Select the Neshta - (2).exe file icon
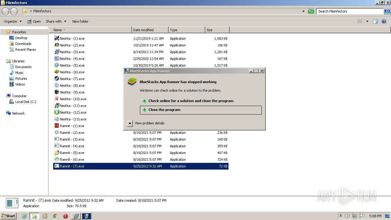391x220 pixels. point(57,45)
